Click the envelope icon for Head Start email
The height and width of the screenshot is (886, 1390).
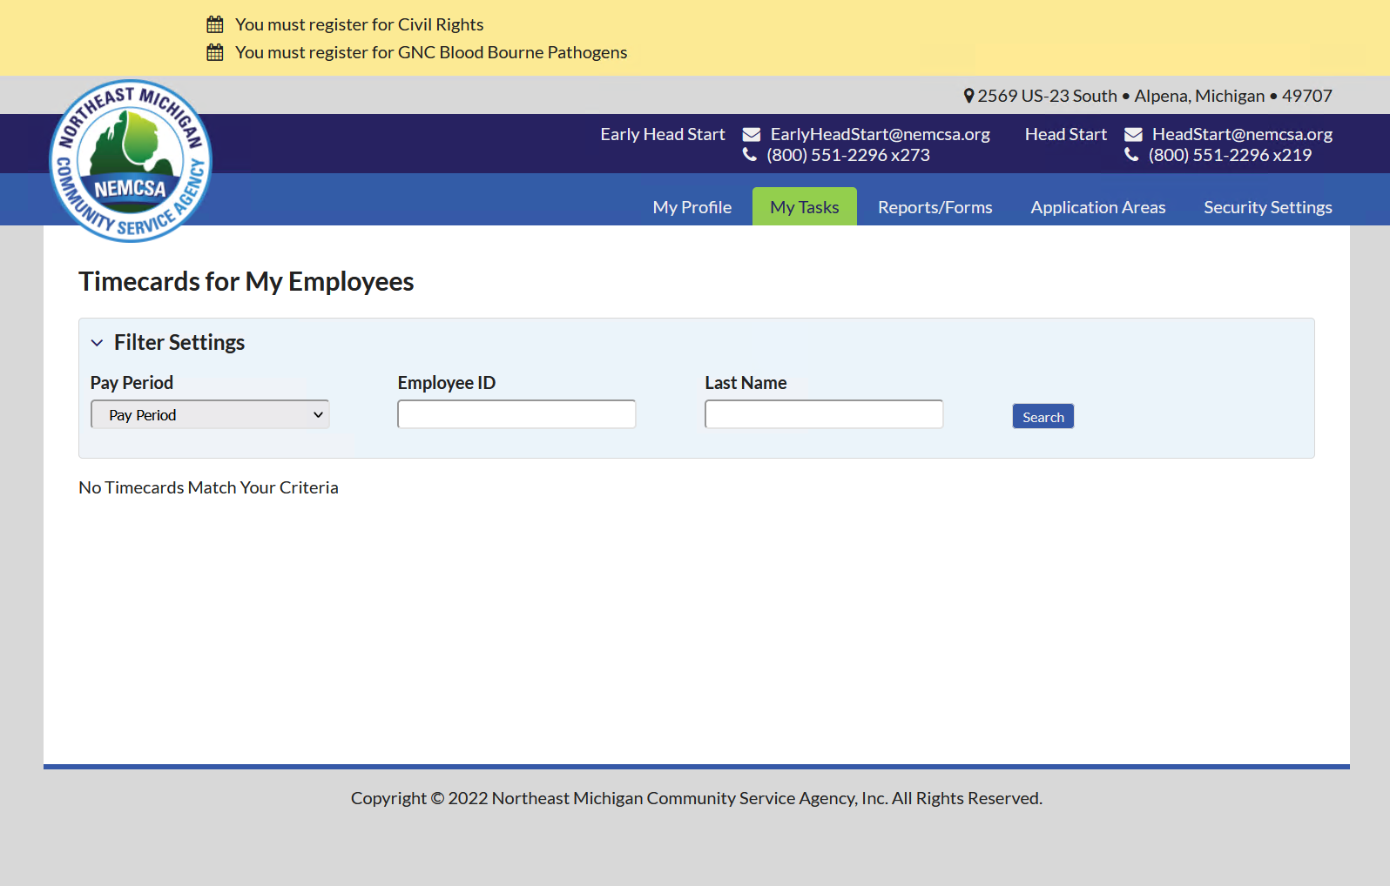pyautogui.click(x=1133, y=134)
